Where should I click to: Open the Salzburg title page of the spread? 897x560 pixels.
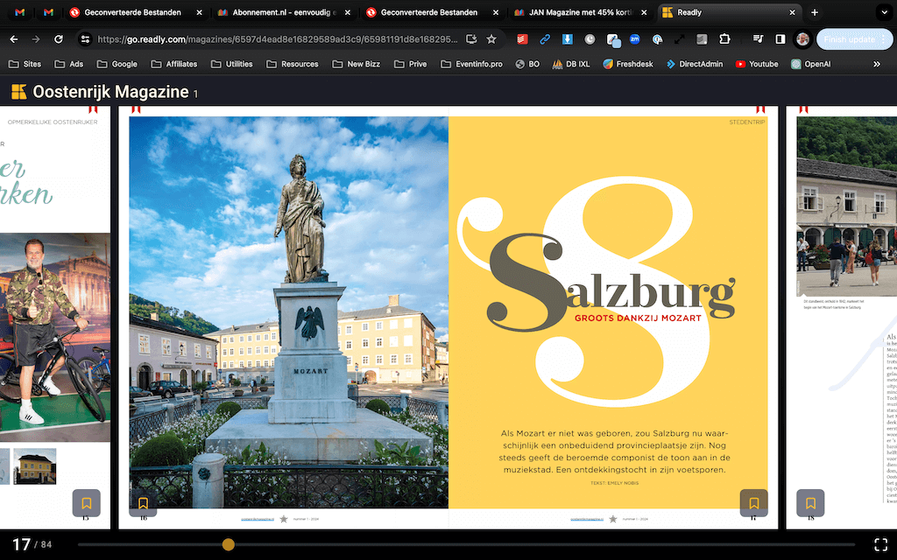tap(608, 312)
